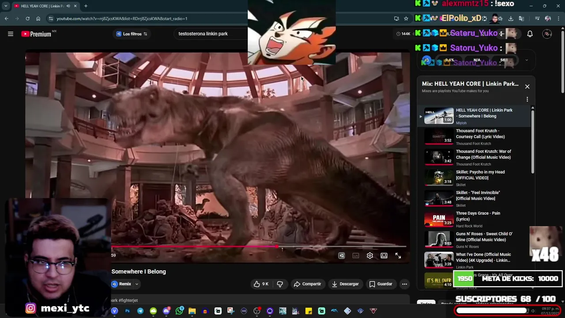Open YouTube notifications bell
565x318 pixels.
coord(530,34)
